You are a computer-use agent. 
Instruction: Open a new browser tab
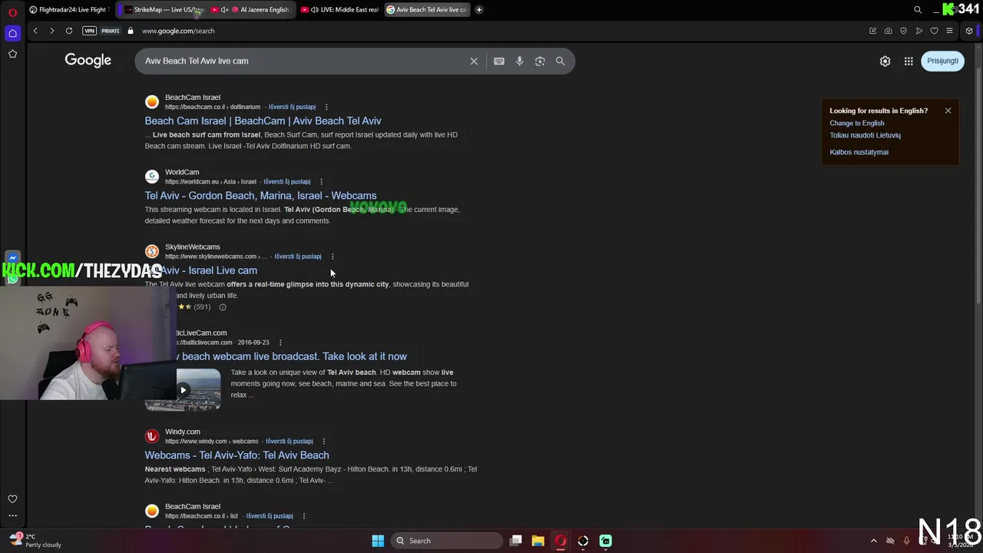(479, 10)
